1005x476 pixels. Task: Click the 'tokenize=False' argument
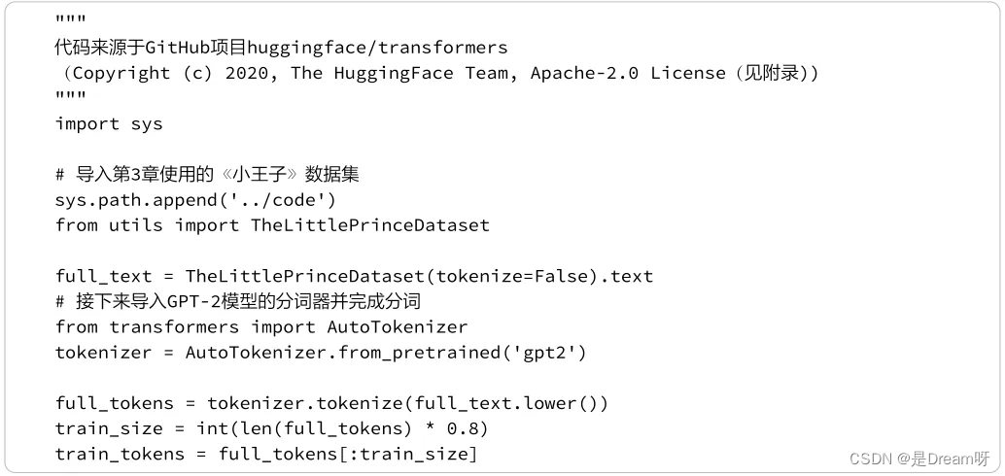(x=511, y=276)
